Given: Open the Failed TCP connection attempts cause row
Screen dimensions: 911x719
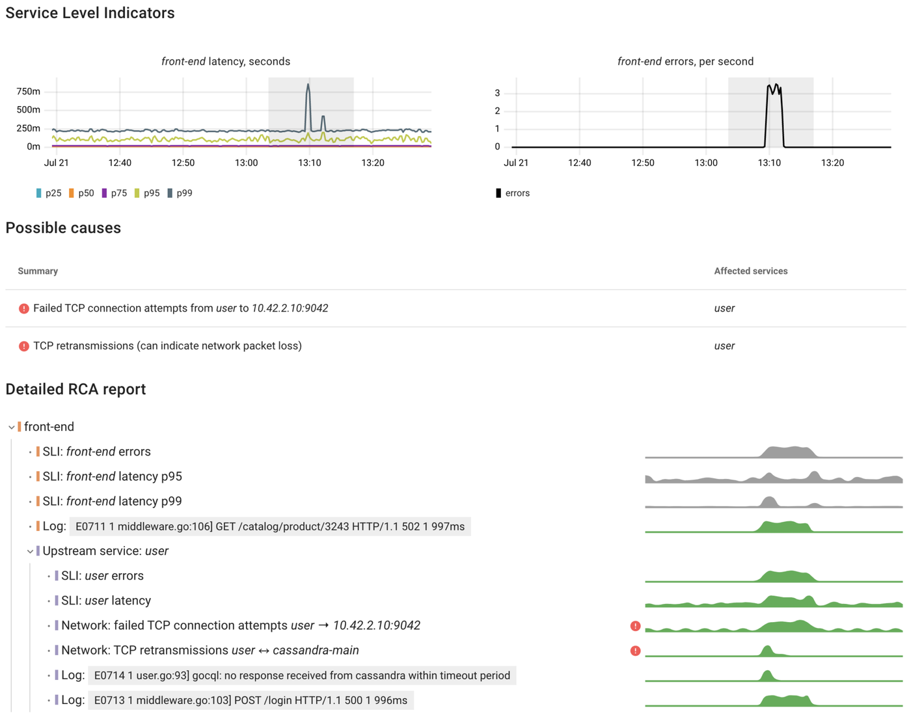Looking at the screenshot, I should [182, 308].
